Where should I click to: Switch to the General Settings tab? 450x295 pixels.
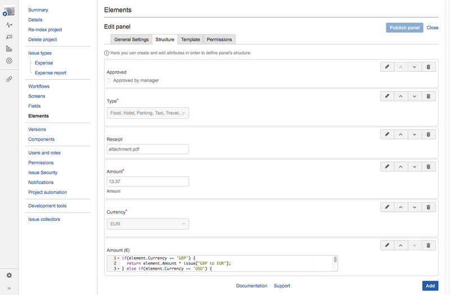click(131, 39)
